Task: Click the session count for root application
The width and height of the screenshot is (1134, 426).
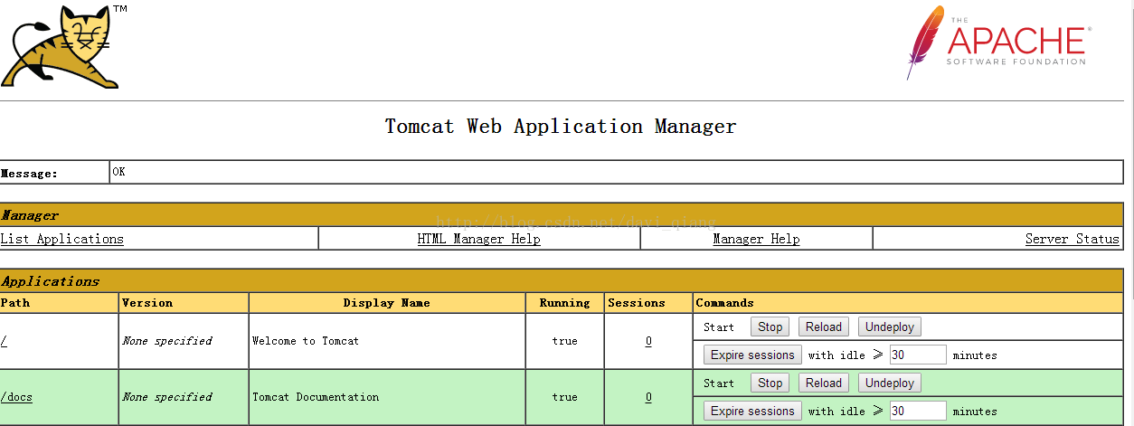Action: [x=648, y=341]
